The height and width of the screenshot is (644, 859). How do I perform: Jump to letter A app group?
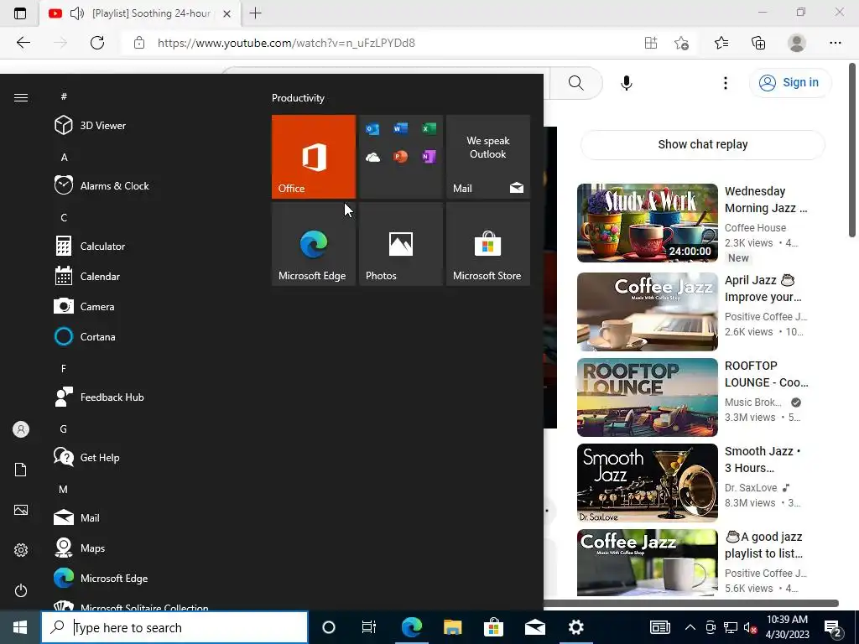[64, 157]
